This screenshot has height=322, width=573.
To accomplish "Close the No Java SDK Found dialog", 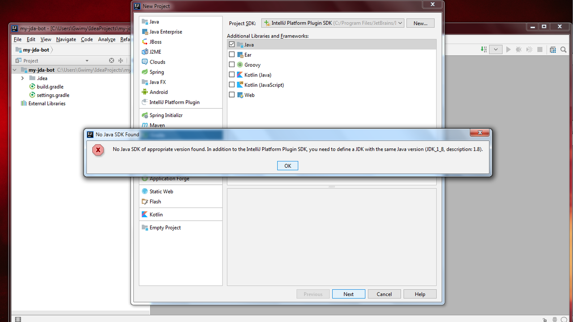I will tap(479, 133).
